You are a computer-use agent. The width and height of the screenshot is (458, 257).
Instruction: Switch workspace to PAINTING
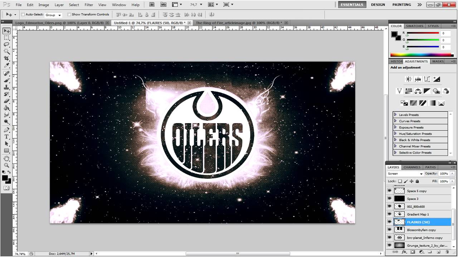coord(401,5)
